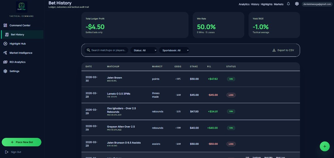Screen dimensions: 334x158
Task: Click the 2026-03-30 date cell
Action: coord(91,79)
